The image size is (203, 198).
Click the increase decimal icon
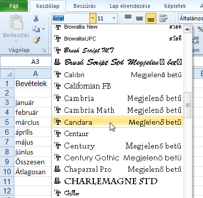[196, 40]
